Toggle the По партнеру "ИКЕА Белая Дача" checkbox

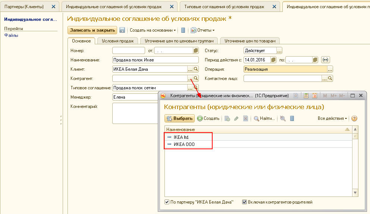point(167,202)
